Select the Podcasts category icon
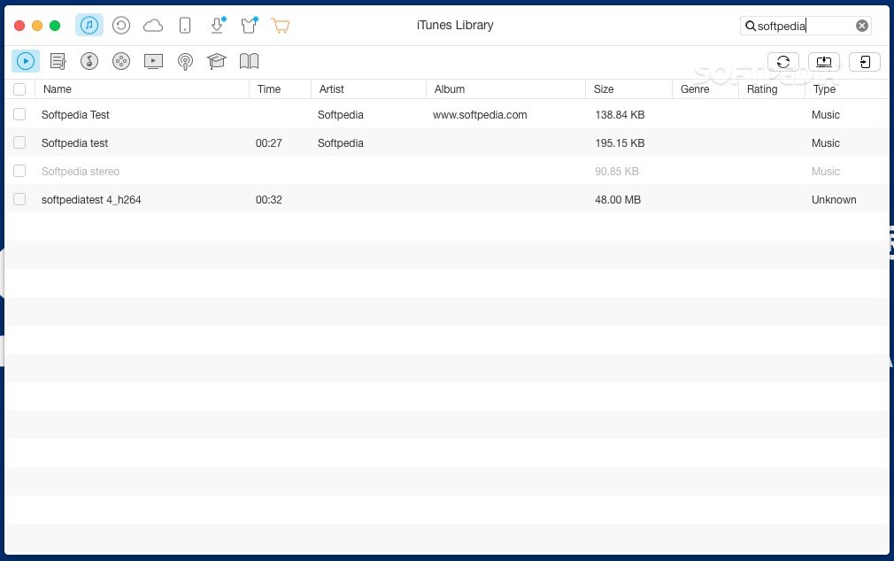 tap(185, 60)
